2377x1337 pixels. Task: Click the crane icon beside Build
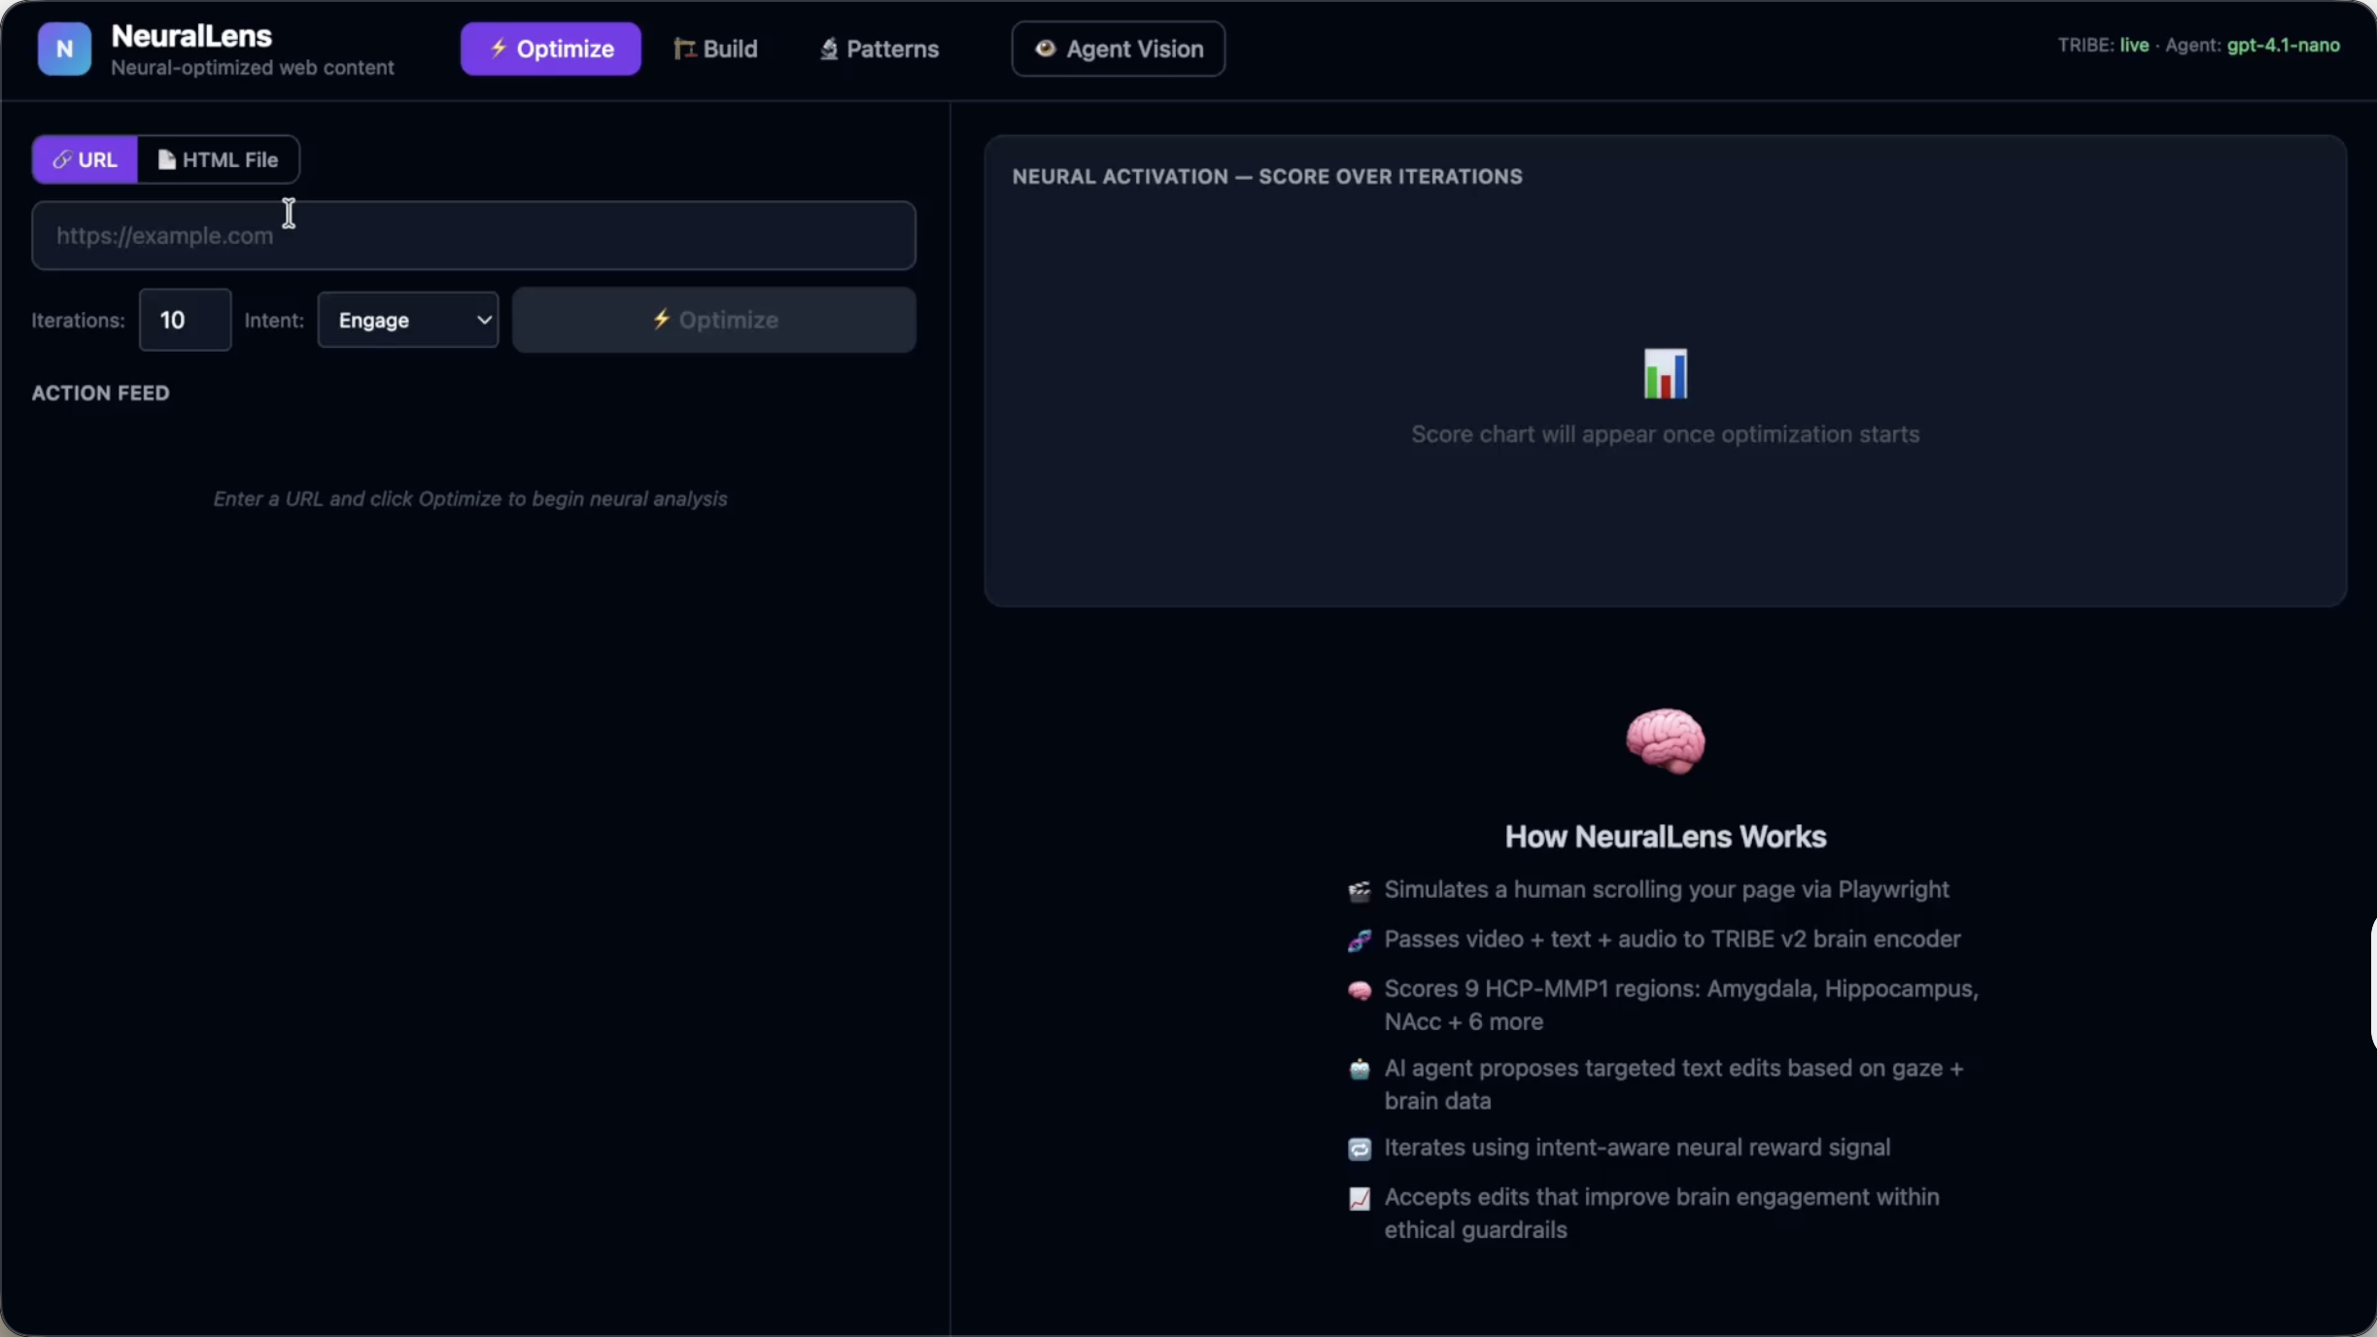(684, 49)
